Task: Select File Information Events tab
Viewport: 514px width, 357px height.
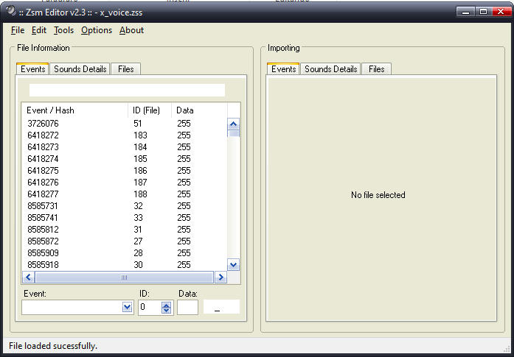Action: pos(32,69)
